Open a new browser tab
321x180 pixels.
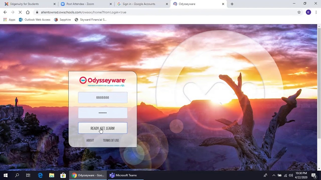(x=232, y=4)
